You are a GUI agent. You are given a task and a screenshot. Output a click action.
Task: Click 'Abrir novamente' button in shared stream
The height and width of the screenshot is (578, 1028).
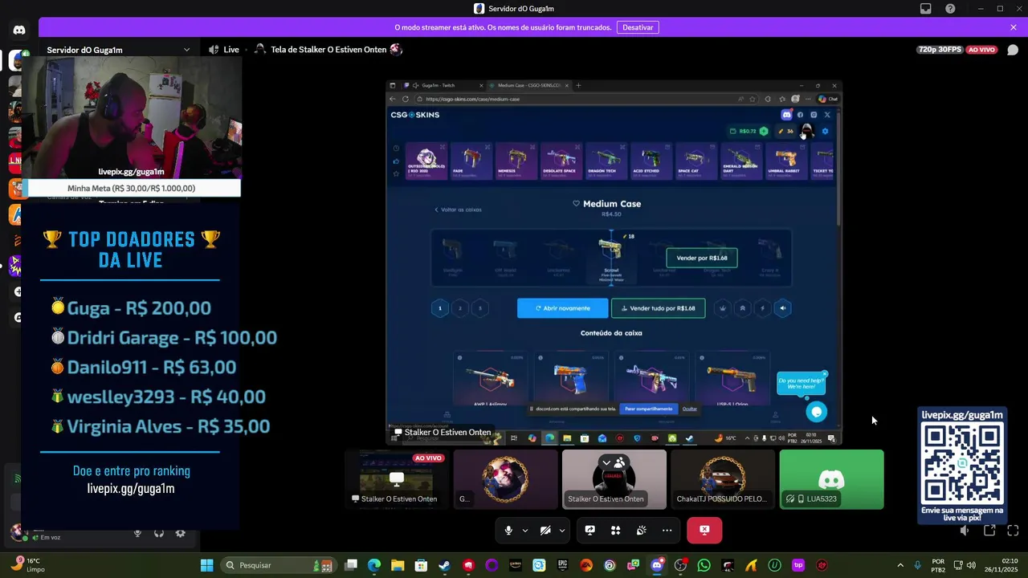562,308
